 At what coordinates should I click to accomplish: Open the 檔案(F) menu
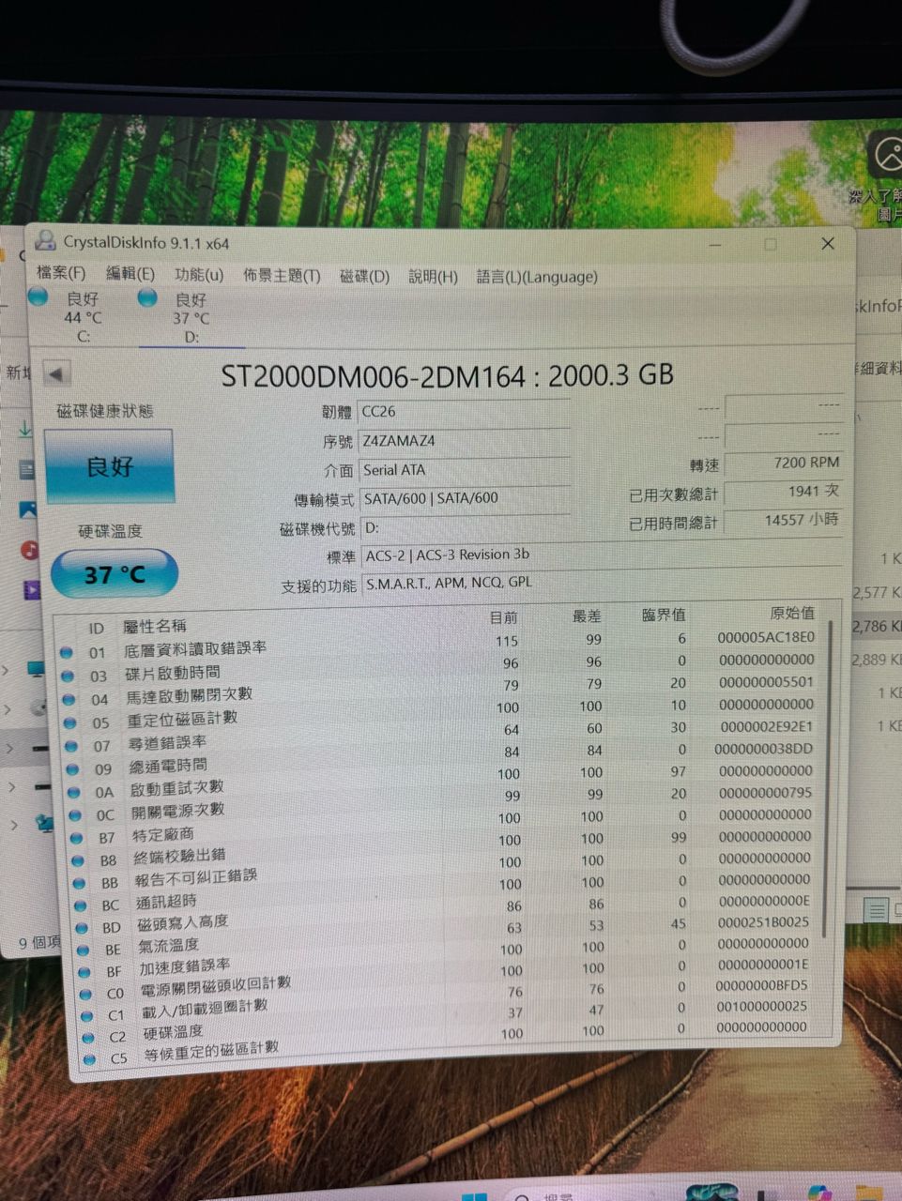point(60,273)
